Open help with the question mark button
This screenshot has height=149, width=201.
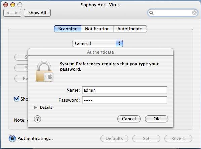tap(37, 119)
